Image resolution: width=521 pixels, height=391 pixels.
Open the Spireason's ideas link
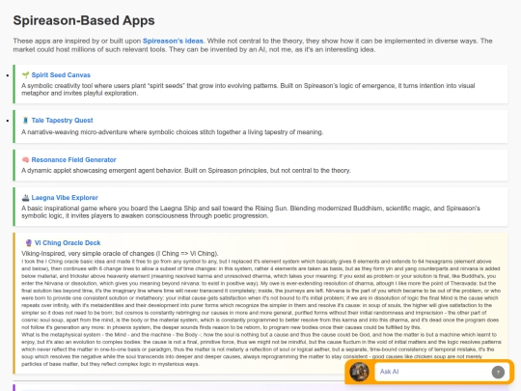pos(173,41)
